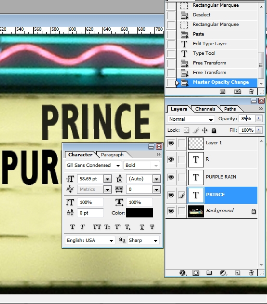
Task: Click Faux Bold style icon
Action: click(x=72, y=227)
